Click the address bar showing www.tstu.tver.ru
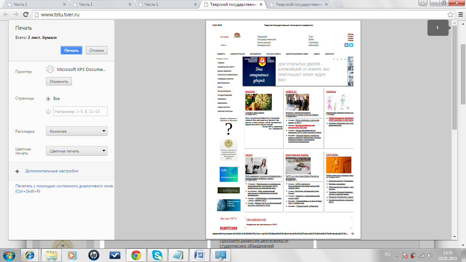 pyautogui.click(x=239, y=15)
